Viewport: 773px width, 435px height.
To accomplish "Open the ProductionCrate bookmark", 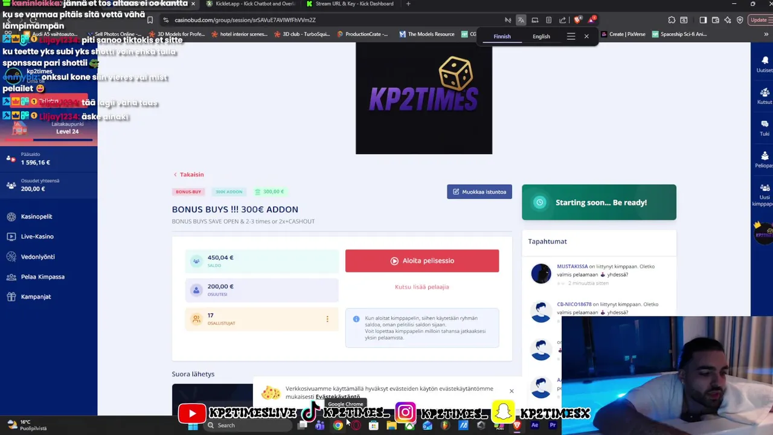I will tap(362, 34).
